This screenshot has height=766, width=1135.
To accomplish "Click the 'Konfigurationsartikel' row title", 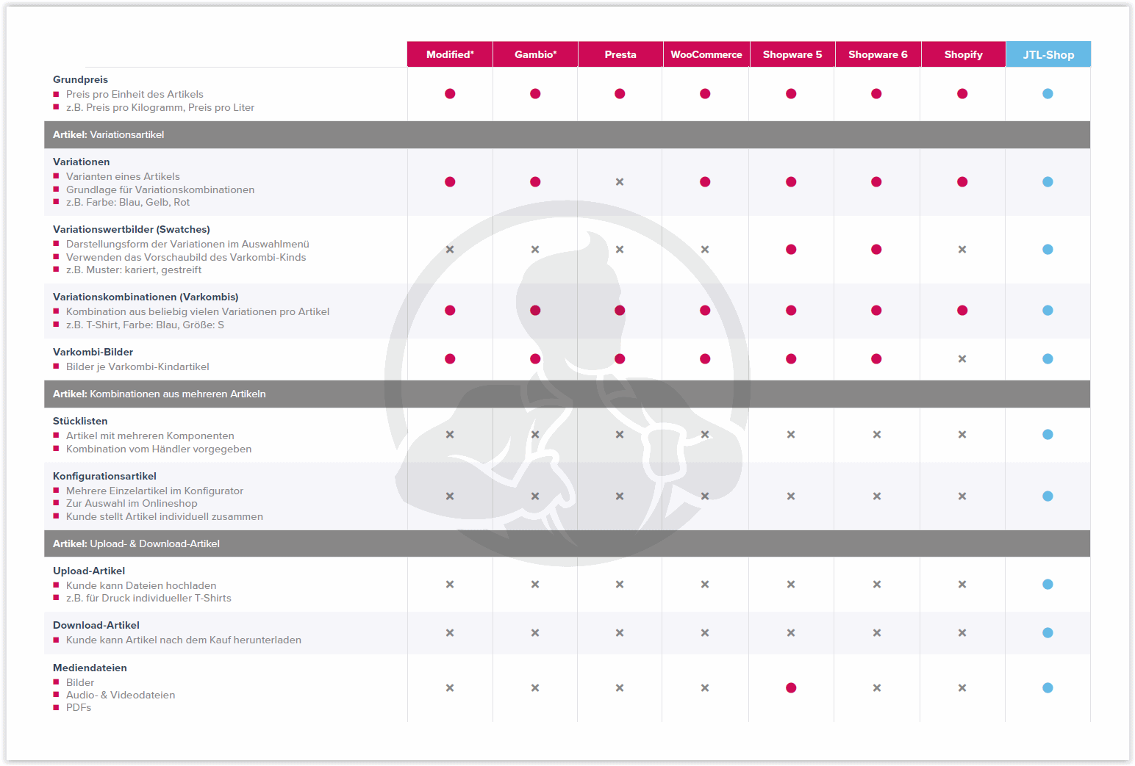I will click(104, 477).
